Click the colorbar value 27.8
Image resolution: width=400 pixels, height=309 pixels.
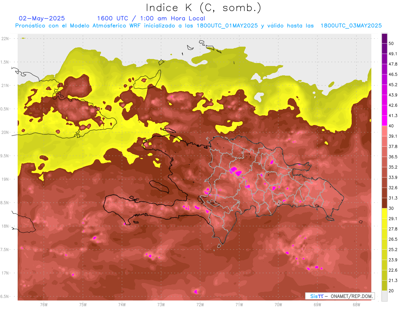coord(393,229)
